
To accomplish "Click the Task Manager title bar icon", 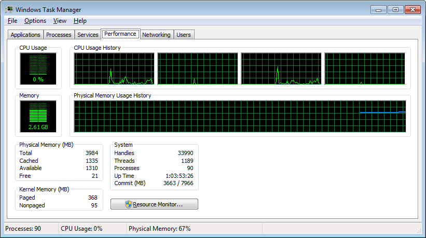I will tap(9, 9).
